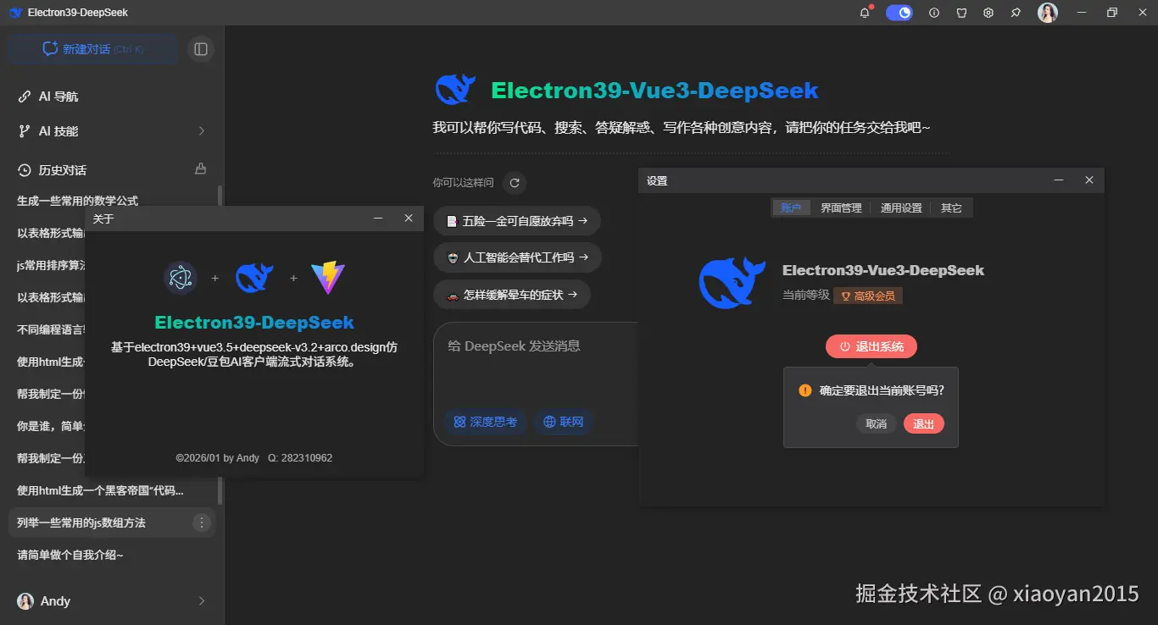Switch to 账户 tab in settings
1158x625 pixels.
pyautogui.click(x=791, y=207)
